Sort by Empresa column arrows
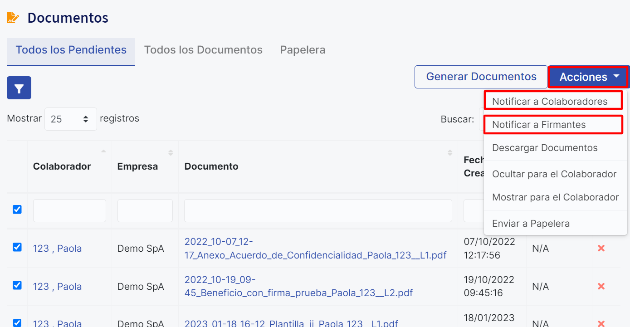The width and height of the screenshot is (630, 327). click(x=171, y=153)
